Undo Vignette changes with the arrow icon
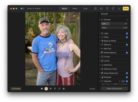Screen dimensions: 138x102 (x=119, y=81)
